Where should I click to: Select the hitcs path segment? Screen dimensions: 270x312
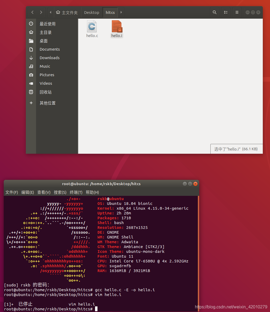(110, 13)
